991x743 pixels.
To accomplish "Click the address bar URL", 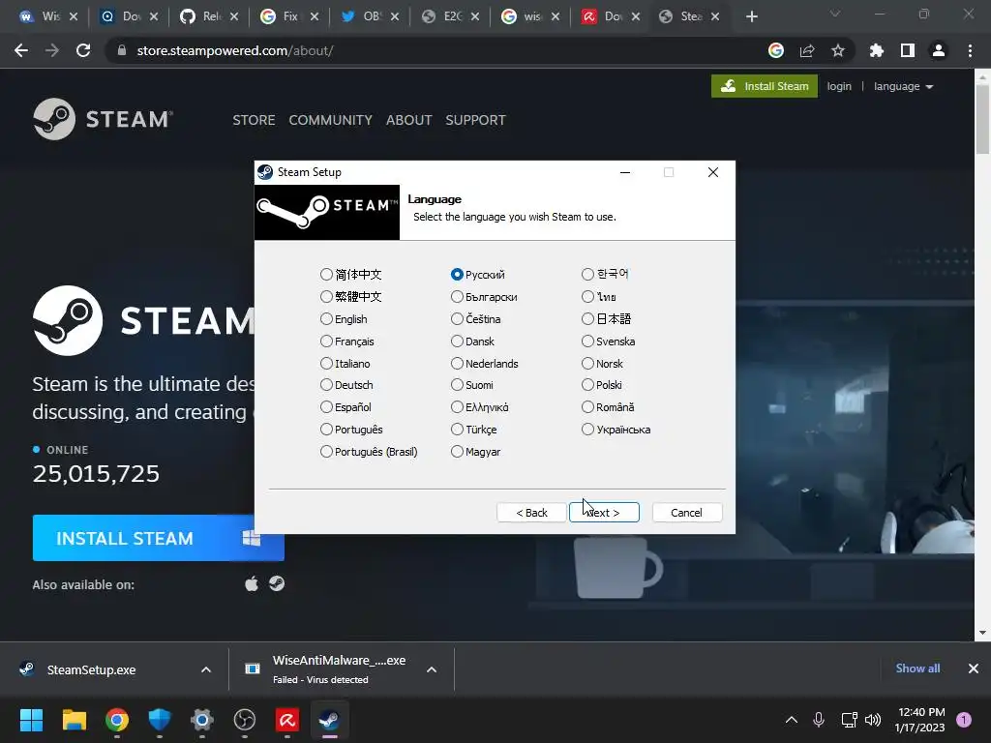I will (235, 50).
